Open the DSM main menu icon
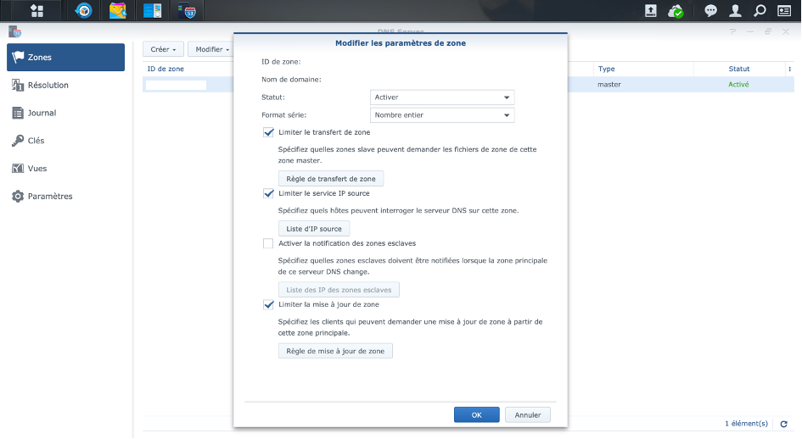 coord(37,11)
